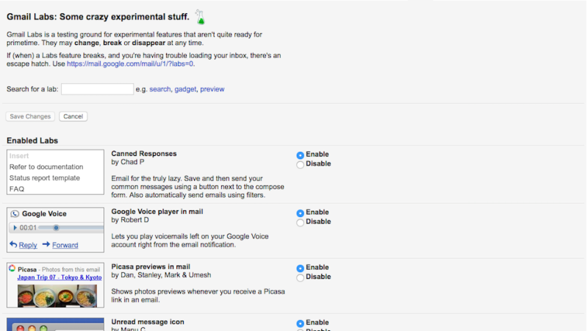
Task: Click the 'preview' example link
Action: tap(212, 89)
